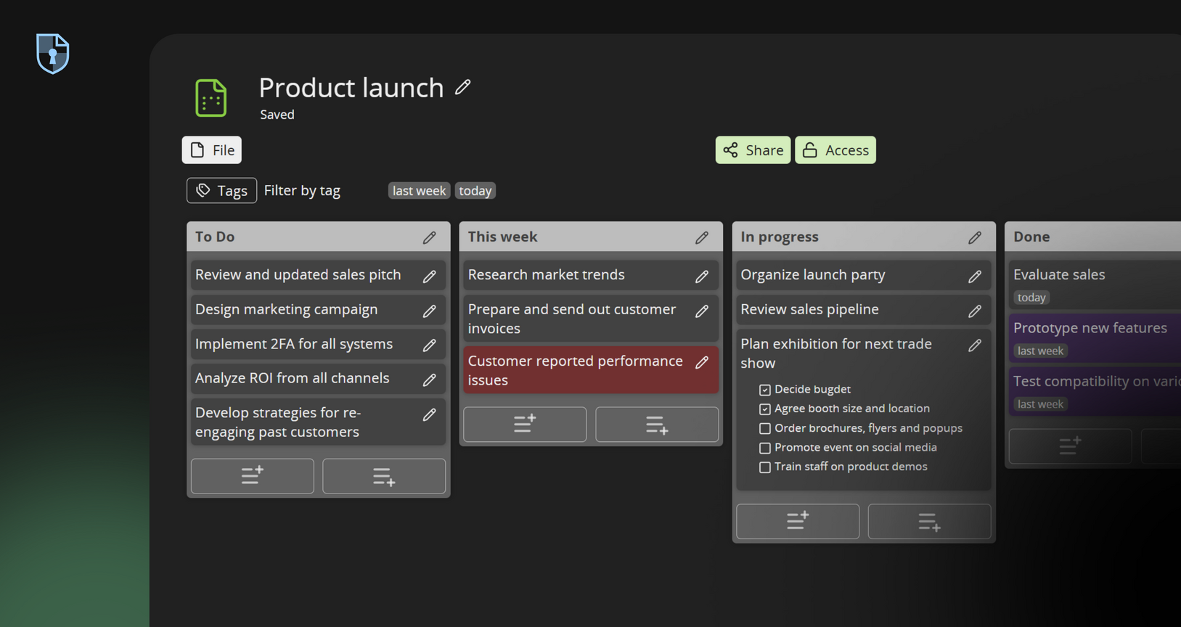This screenshot has width=1181, height=627.
Task: Edit the In progress column title
Action: [x=974, y=237]
